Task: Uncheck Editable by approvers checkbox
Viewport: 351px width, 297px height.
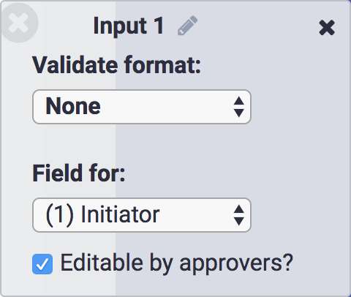Action: click(42, 264)
